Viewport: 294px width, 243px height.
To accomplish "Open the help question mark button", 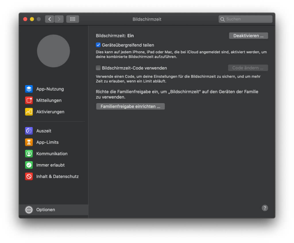I will coord(265,208).
